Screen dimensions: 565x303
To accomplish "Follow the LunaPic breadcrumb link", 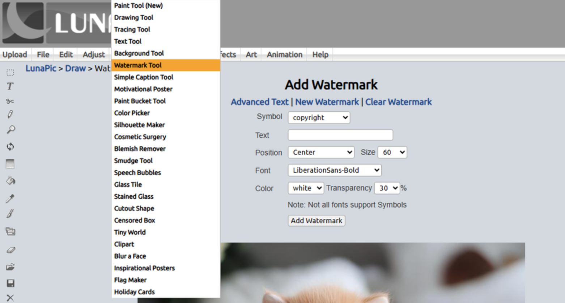I will (41, 68).
